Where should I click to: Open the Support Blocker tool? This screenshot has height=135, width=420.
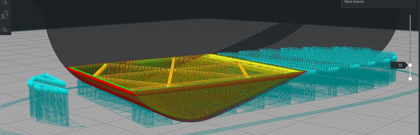(5, 28)
